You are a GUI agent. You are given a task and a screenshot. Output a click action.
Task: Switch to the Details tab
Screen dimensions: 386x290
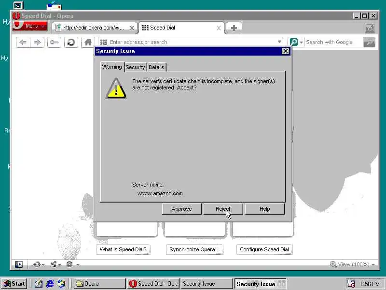point(156,67)
